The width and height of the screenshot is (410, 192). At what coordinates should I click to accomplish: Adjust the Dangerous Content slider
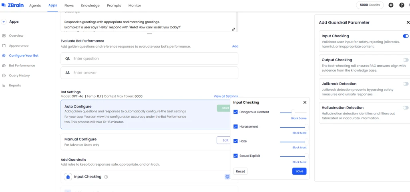pyautogui.click(x=293, y=112)
